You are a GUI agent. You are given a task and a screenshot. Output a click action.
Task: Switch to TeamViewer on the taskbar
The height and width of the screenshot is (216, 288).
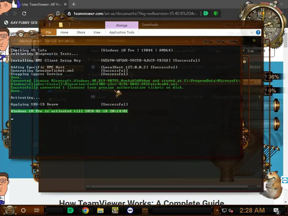pyautogui.click(x=130, y=210)
